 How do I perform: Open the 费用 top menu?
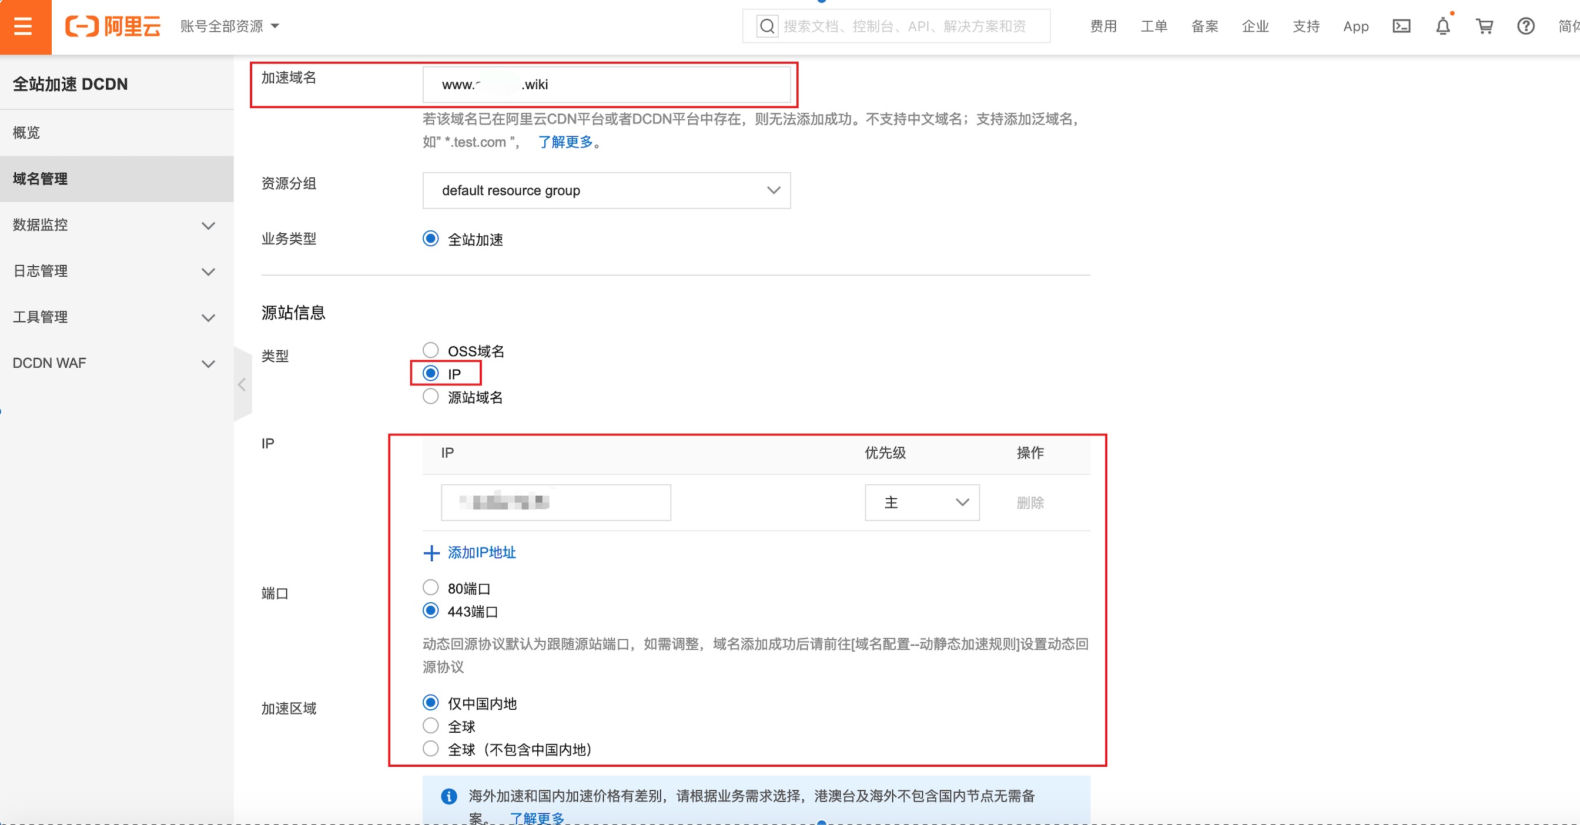(x=1103, y=26)
